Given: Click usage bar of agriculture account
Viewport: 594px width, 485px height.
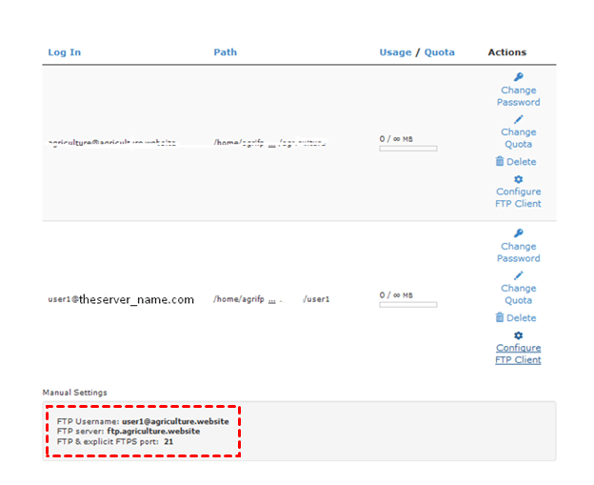Looking at the screenshot, I should 407,149.
